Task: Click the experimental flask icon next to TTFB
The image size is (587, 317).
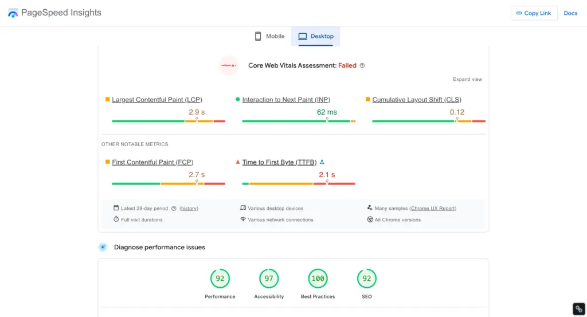Action: point(322,162)
